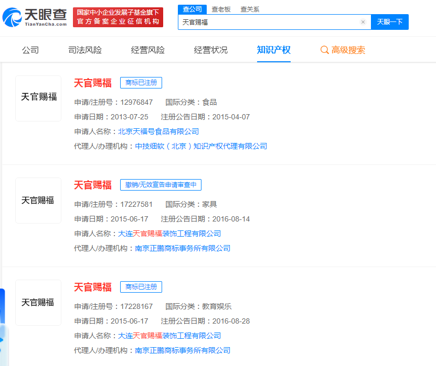Open the first 天官赐福 trademark title (食品)
This screenshot has width=436, height=366.
93,83
